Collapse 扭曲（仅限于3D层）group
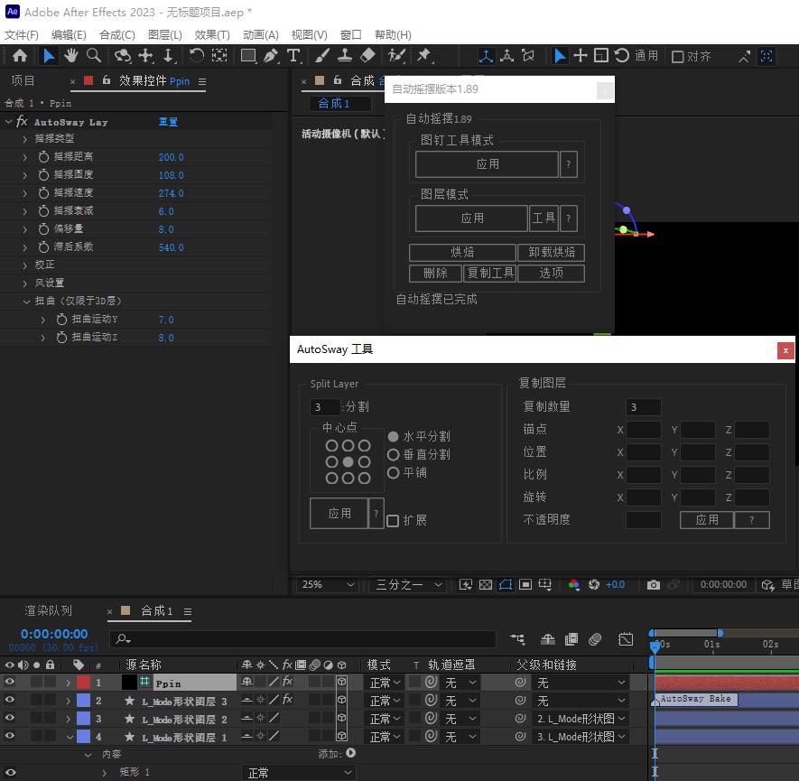799x781 pixels. coord(26,302)
